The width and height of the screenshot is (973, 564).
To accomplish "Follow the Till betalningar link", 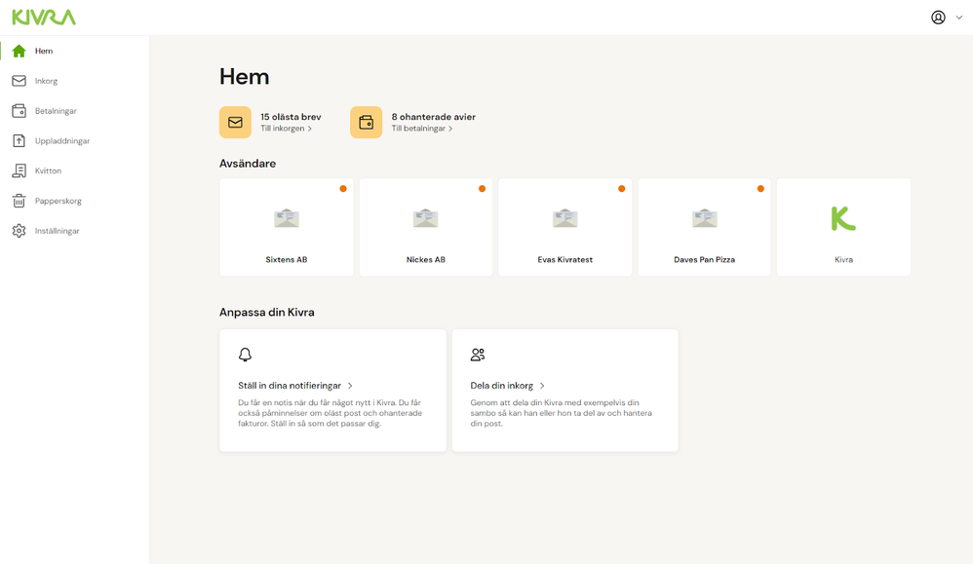I will click(422, 129).
